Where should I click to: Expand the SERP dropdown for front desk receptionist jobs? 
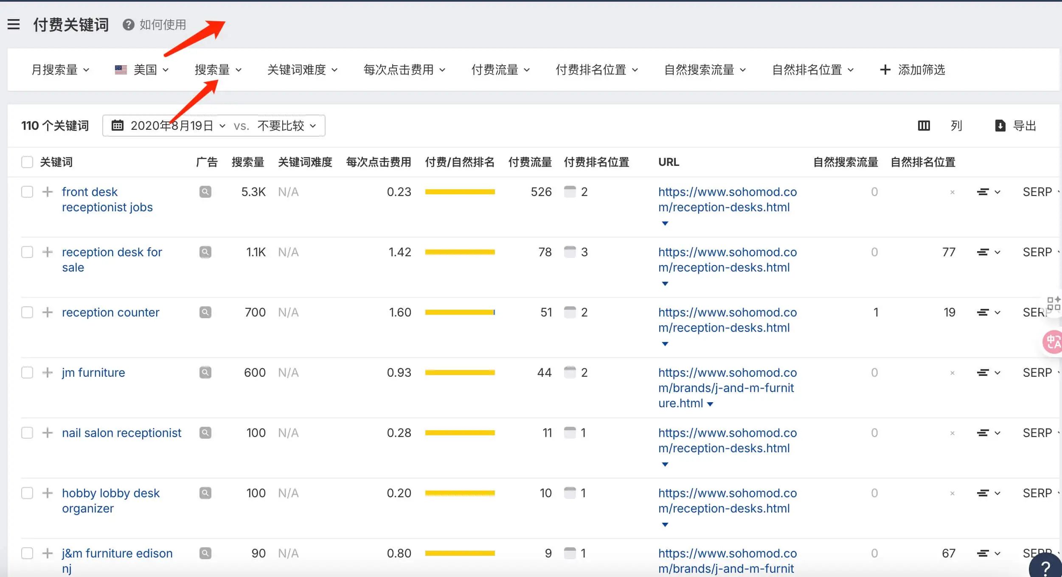[1040, 192]
